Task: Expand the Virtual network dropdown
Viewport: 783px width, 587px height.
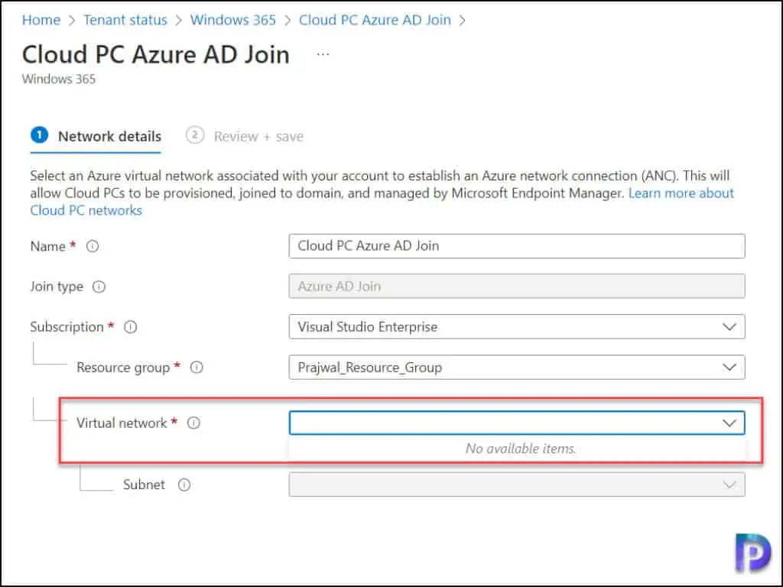Action: 517,423
